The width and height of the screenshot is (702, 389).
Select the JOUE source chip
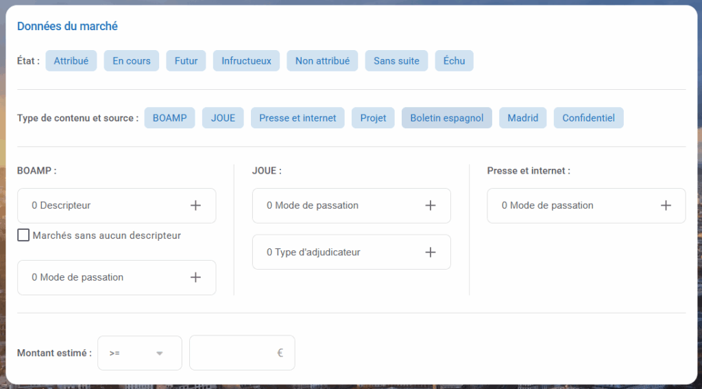[x=223, y=118]
